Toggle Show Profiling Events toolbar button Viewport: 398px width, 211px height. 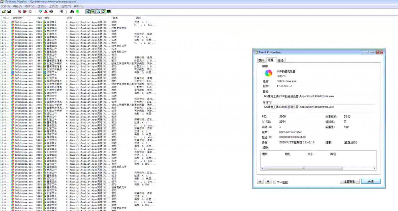click(x=109, y=12)
